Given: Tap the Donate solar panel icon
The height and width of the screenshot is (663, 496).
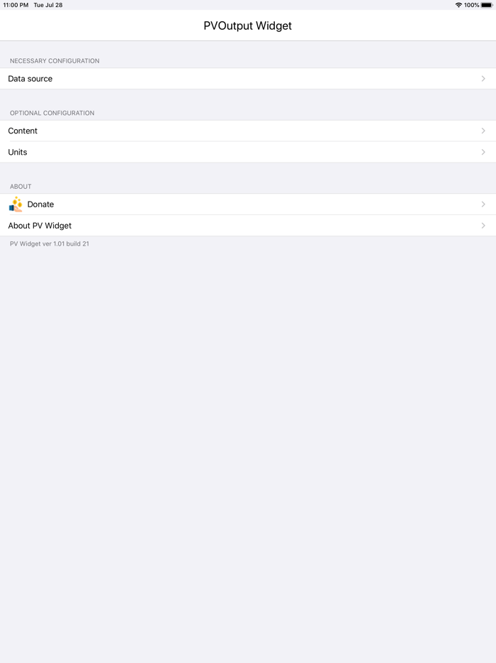Looking at the screenshot, I should tap(15, 204).
